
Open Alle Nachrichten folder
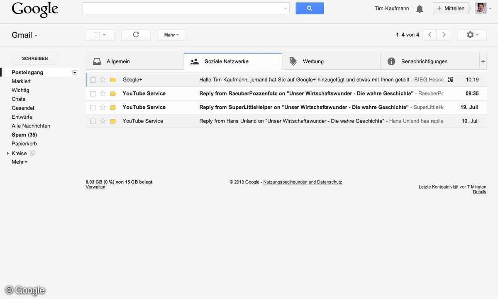[31, 126]
